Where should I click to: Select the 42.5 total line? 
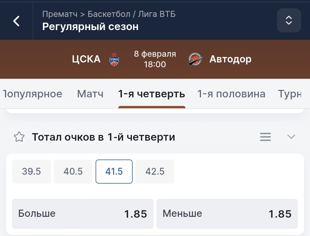tap(155, 171)
